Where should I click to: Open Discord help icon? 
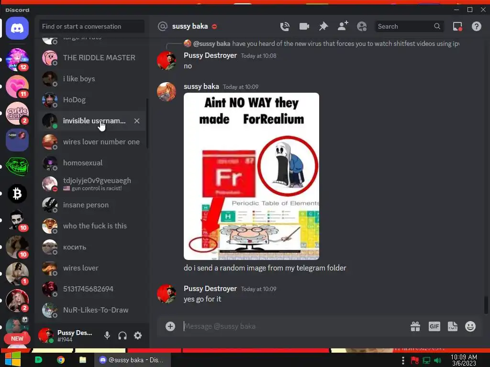click(477, 27)
